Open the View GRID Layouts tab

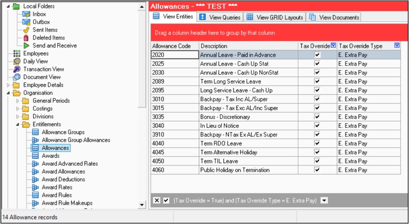[275, 17]
